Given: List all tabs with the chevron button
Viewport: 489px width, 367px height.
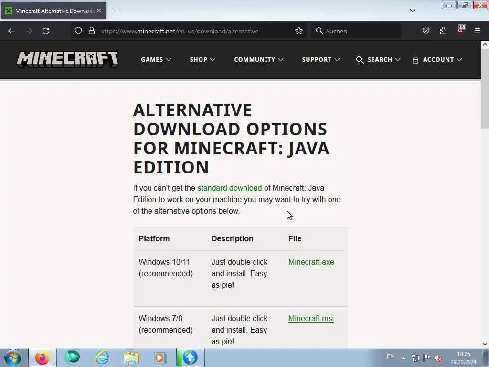Looking at the screenshot, I should [412, 11].
